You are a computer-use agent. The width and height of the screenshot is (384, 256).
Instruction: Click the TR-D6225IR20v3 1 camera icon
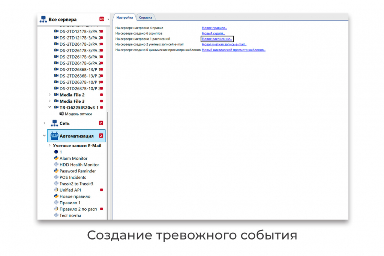pos(56,108)
